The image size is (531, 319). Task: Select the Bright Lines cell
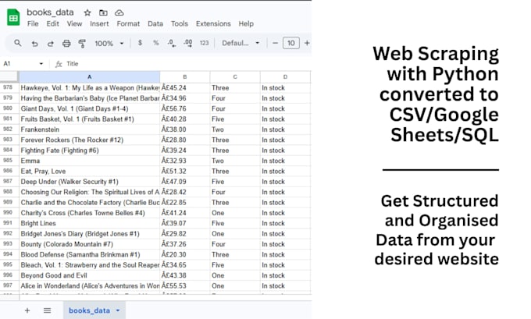[89, 223]
